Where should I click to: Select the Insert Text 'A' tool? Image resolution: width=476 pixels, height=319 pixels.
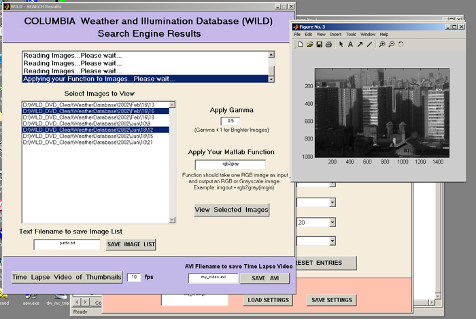[350, 45]
